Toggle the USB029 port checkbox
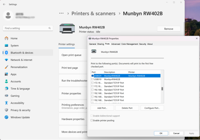The image size is (200, 140). click(92, 76)
